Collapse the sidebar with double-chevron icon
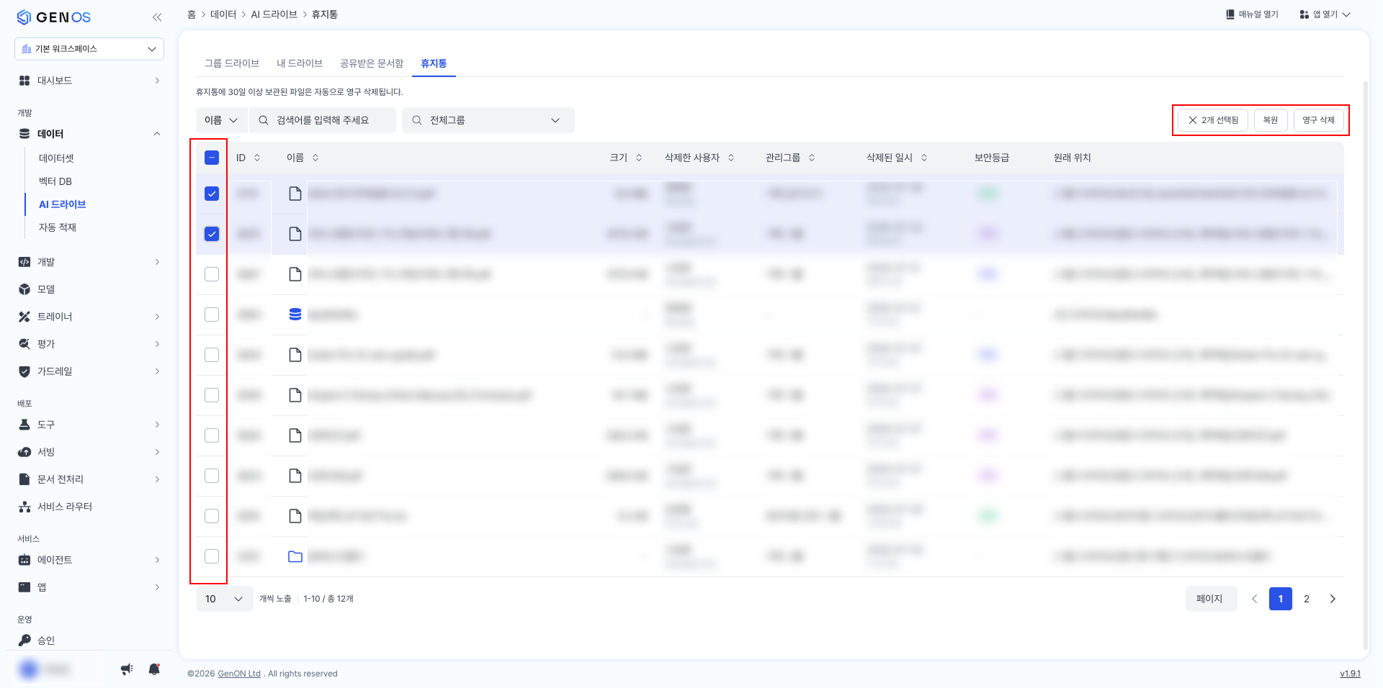Viewport: 1383px width, 688px height. pyautogui.click(x=157, y=17)
